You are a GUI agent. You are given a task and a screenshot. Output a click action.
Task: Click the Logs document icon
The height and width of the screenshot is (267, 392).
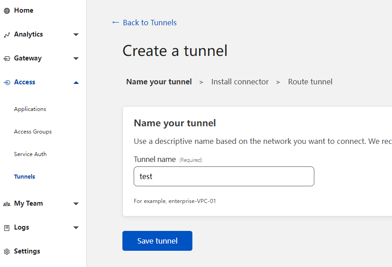coord(7,228)
